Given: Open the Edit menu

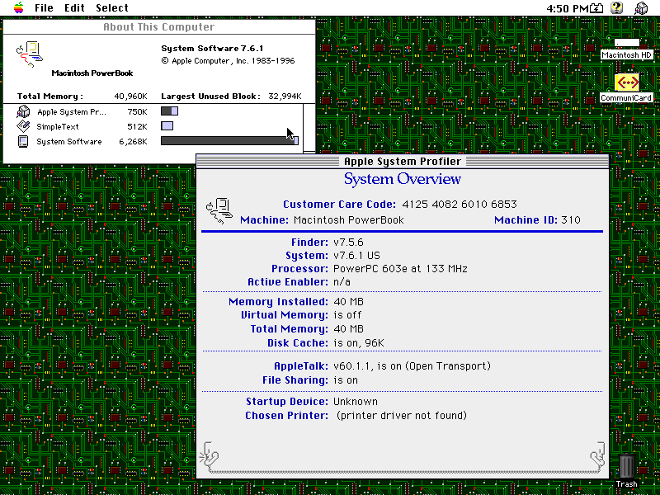Looking at the screenshot, I should 74,8.
